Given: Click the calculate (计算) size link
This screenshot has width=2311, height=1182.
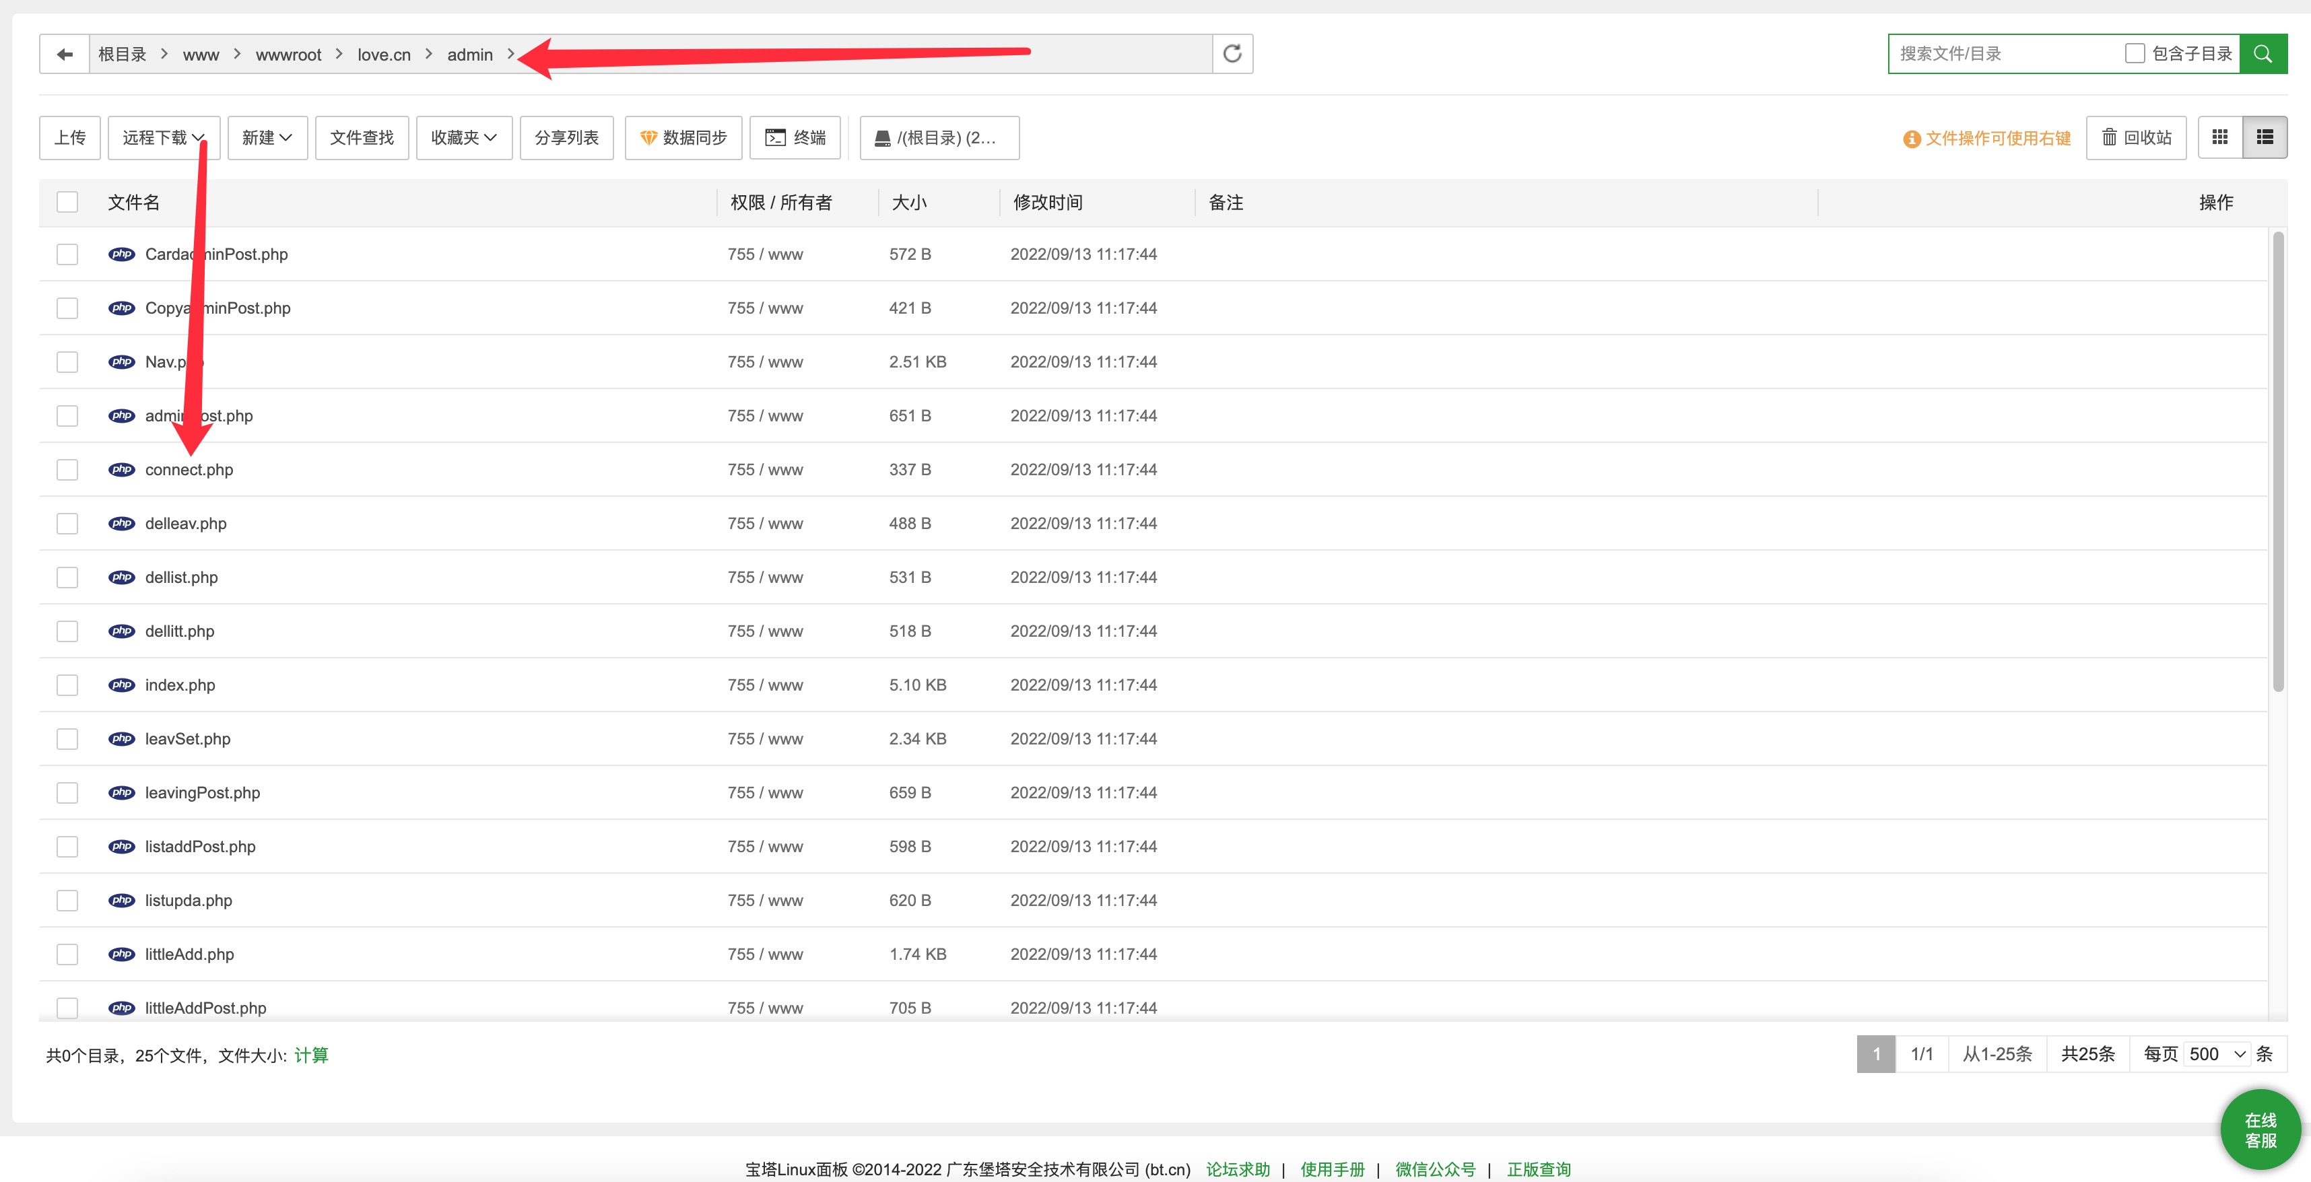Looking at the screenshot, I should tap(311, 1055).
